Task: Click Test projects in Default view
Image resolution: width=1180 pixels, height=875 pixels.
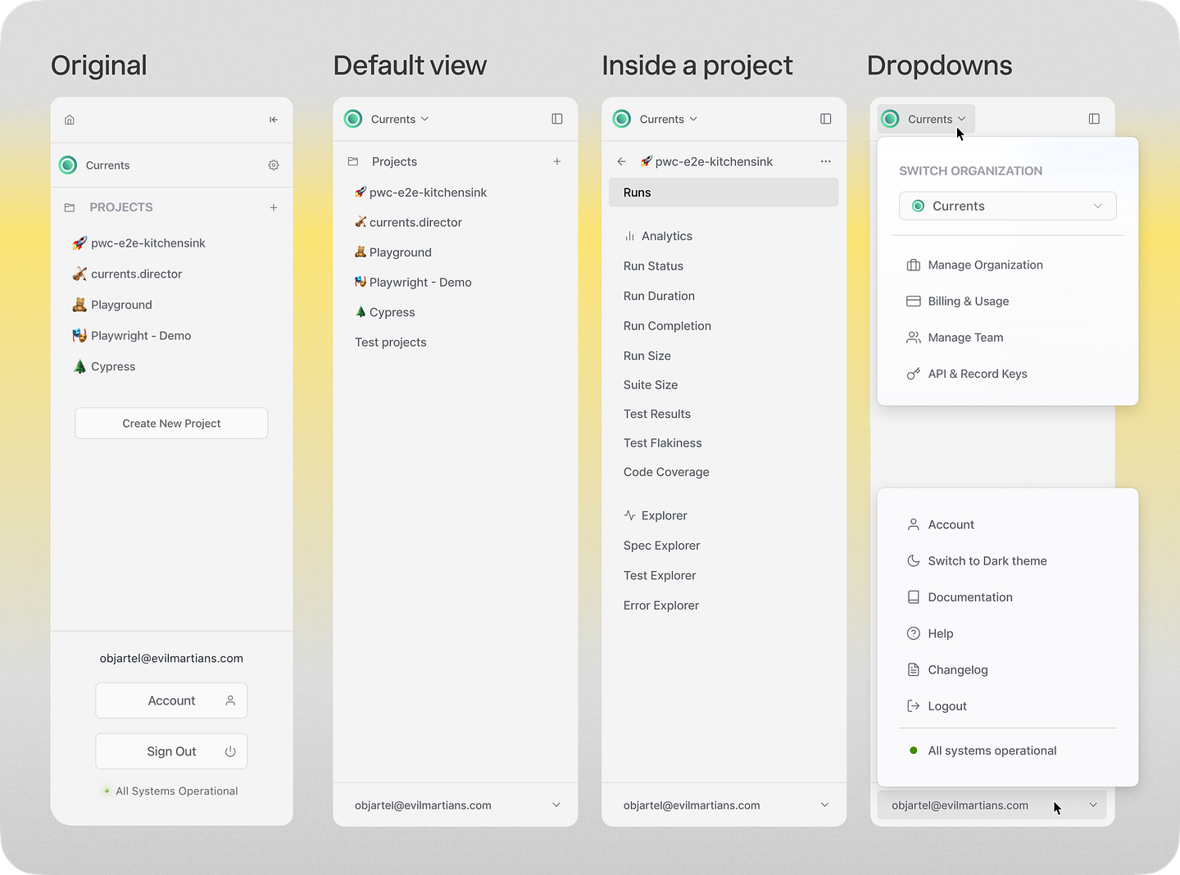Action: tap(390, 342)
